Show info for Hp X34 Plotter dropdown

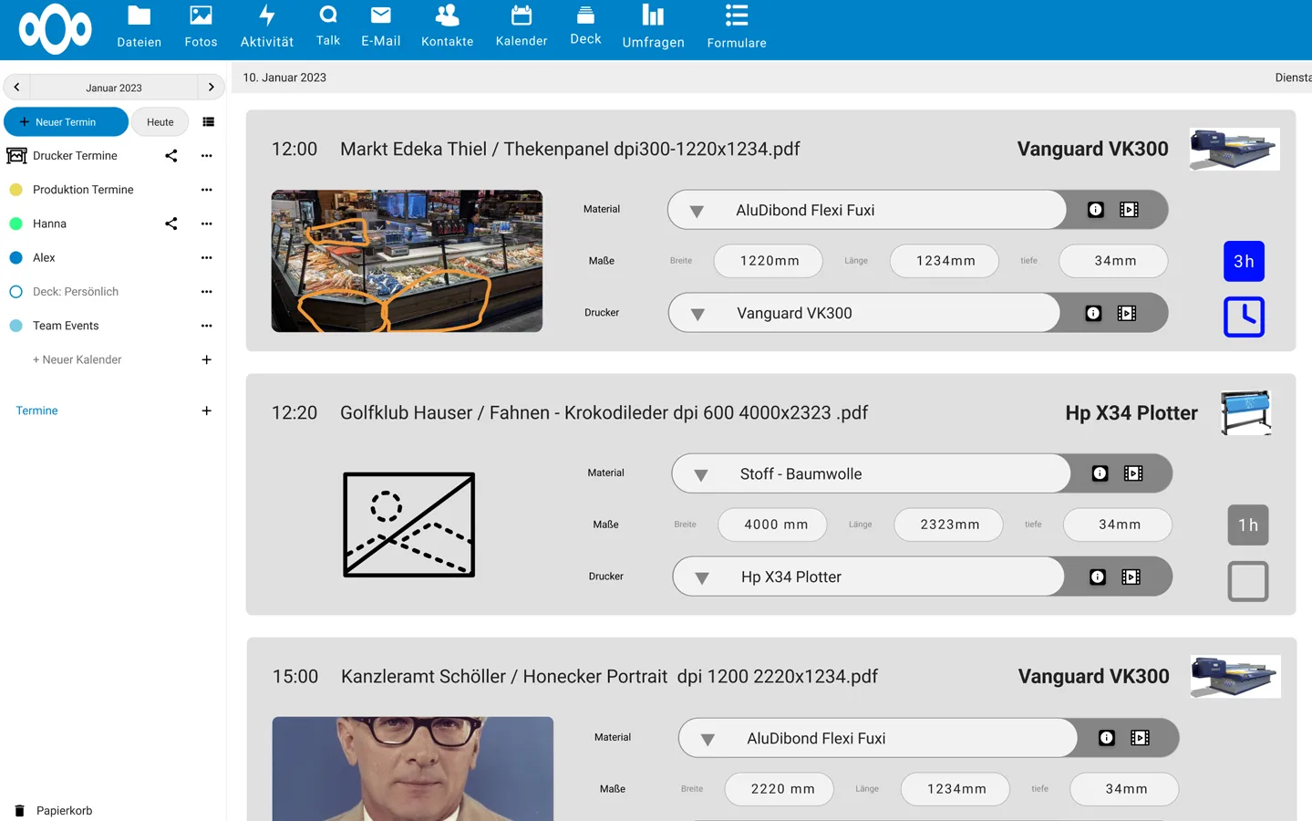click(1098, 577)
